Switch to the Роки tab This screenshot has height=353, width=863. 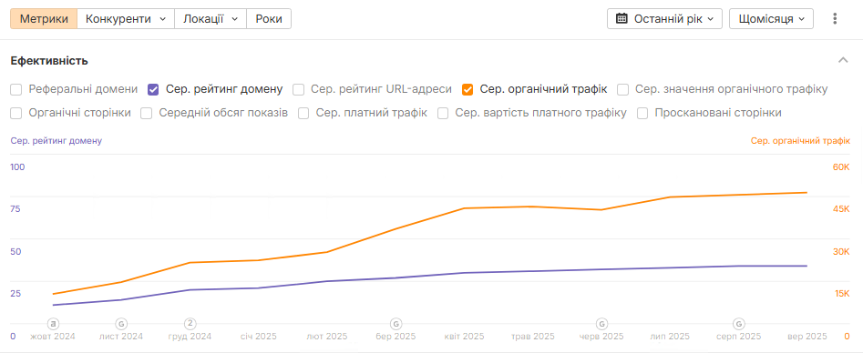coord(269,19)
